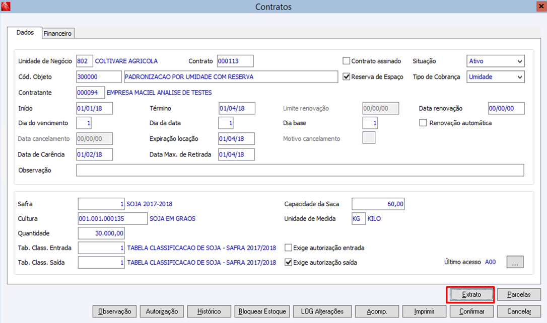This screenshot has width=547, height=323.
Task: Open the ellipsis button beside Último acesso
Action: point(515,262)
